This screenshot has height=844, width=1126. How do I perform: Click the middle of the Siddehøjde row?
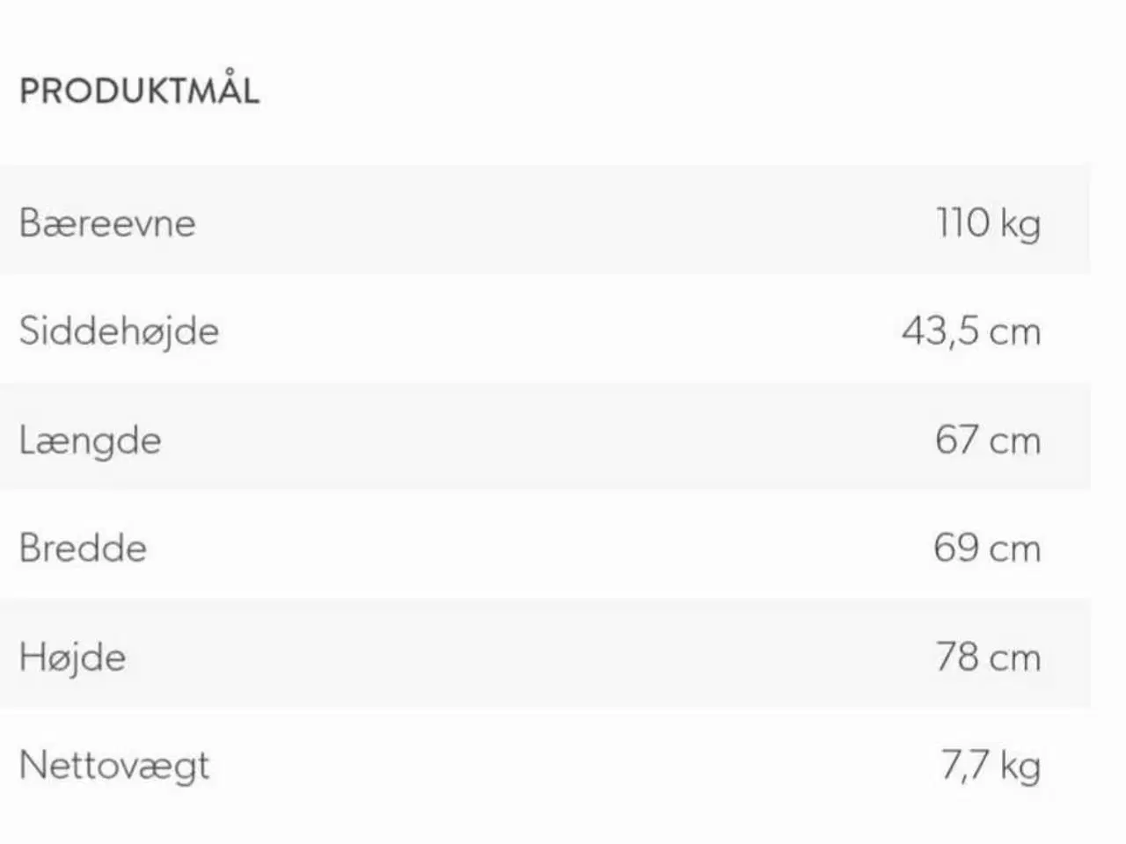pos(545,331)
